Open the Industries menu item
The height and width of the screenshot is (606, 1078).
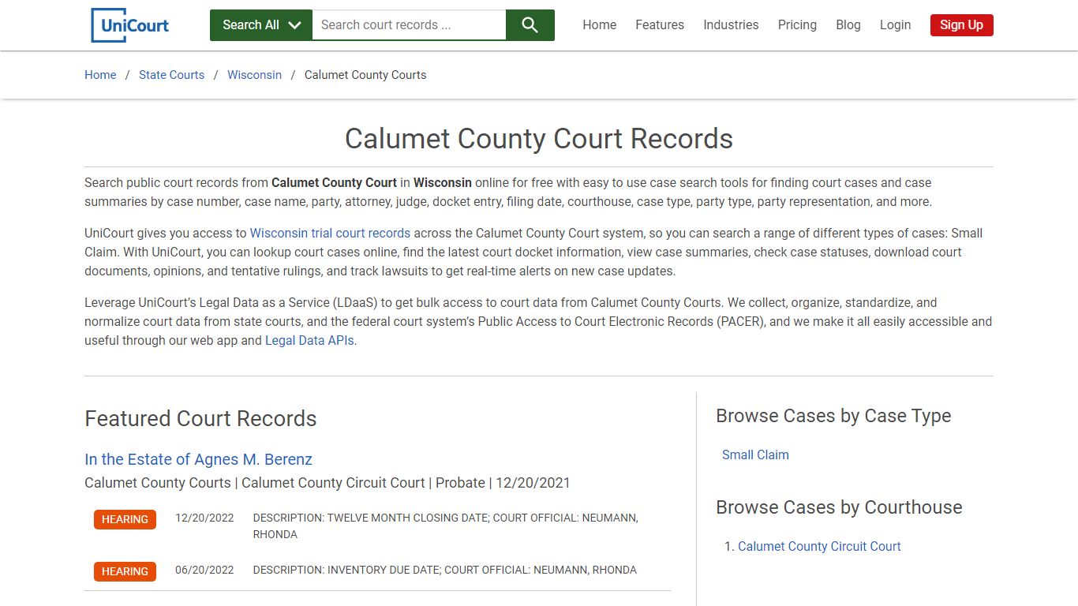[731, 25]
